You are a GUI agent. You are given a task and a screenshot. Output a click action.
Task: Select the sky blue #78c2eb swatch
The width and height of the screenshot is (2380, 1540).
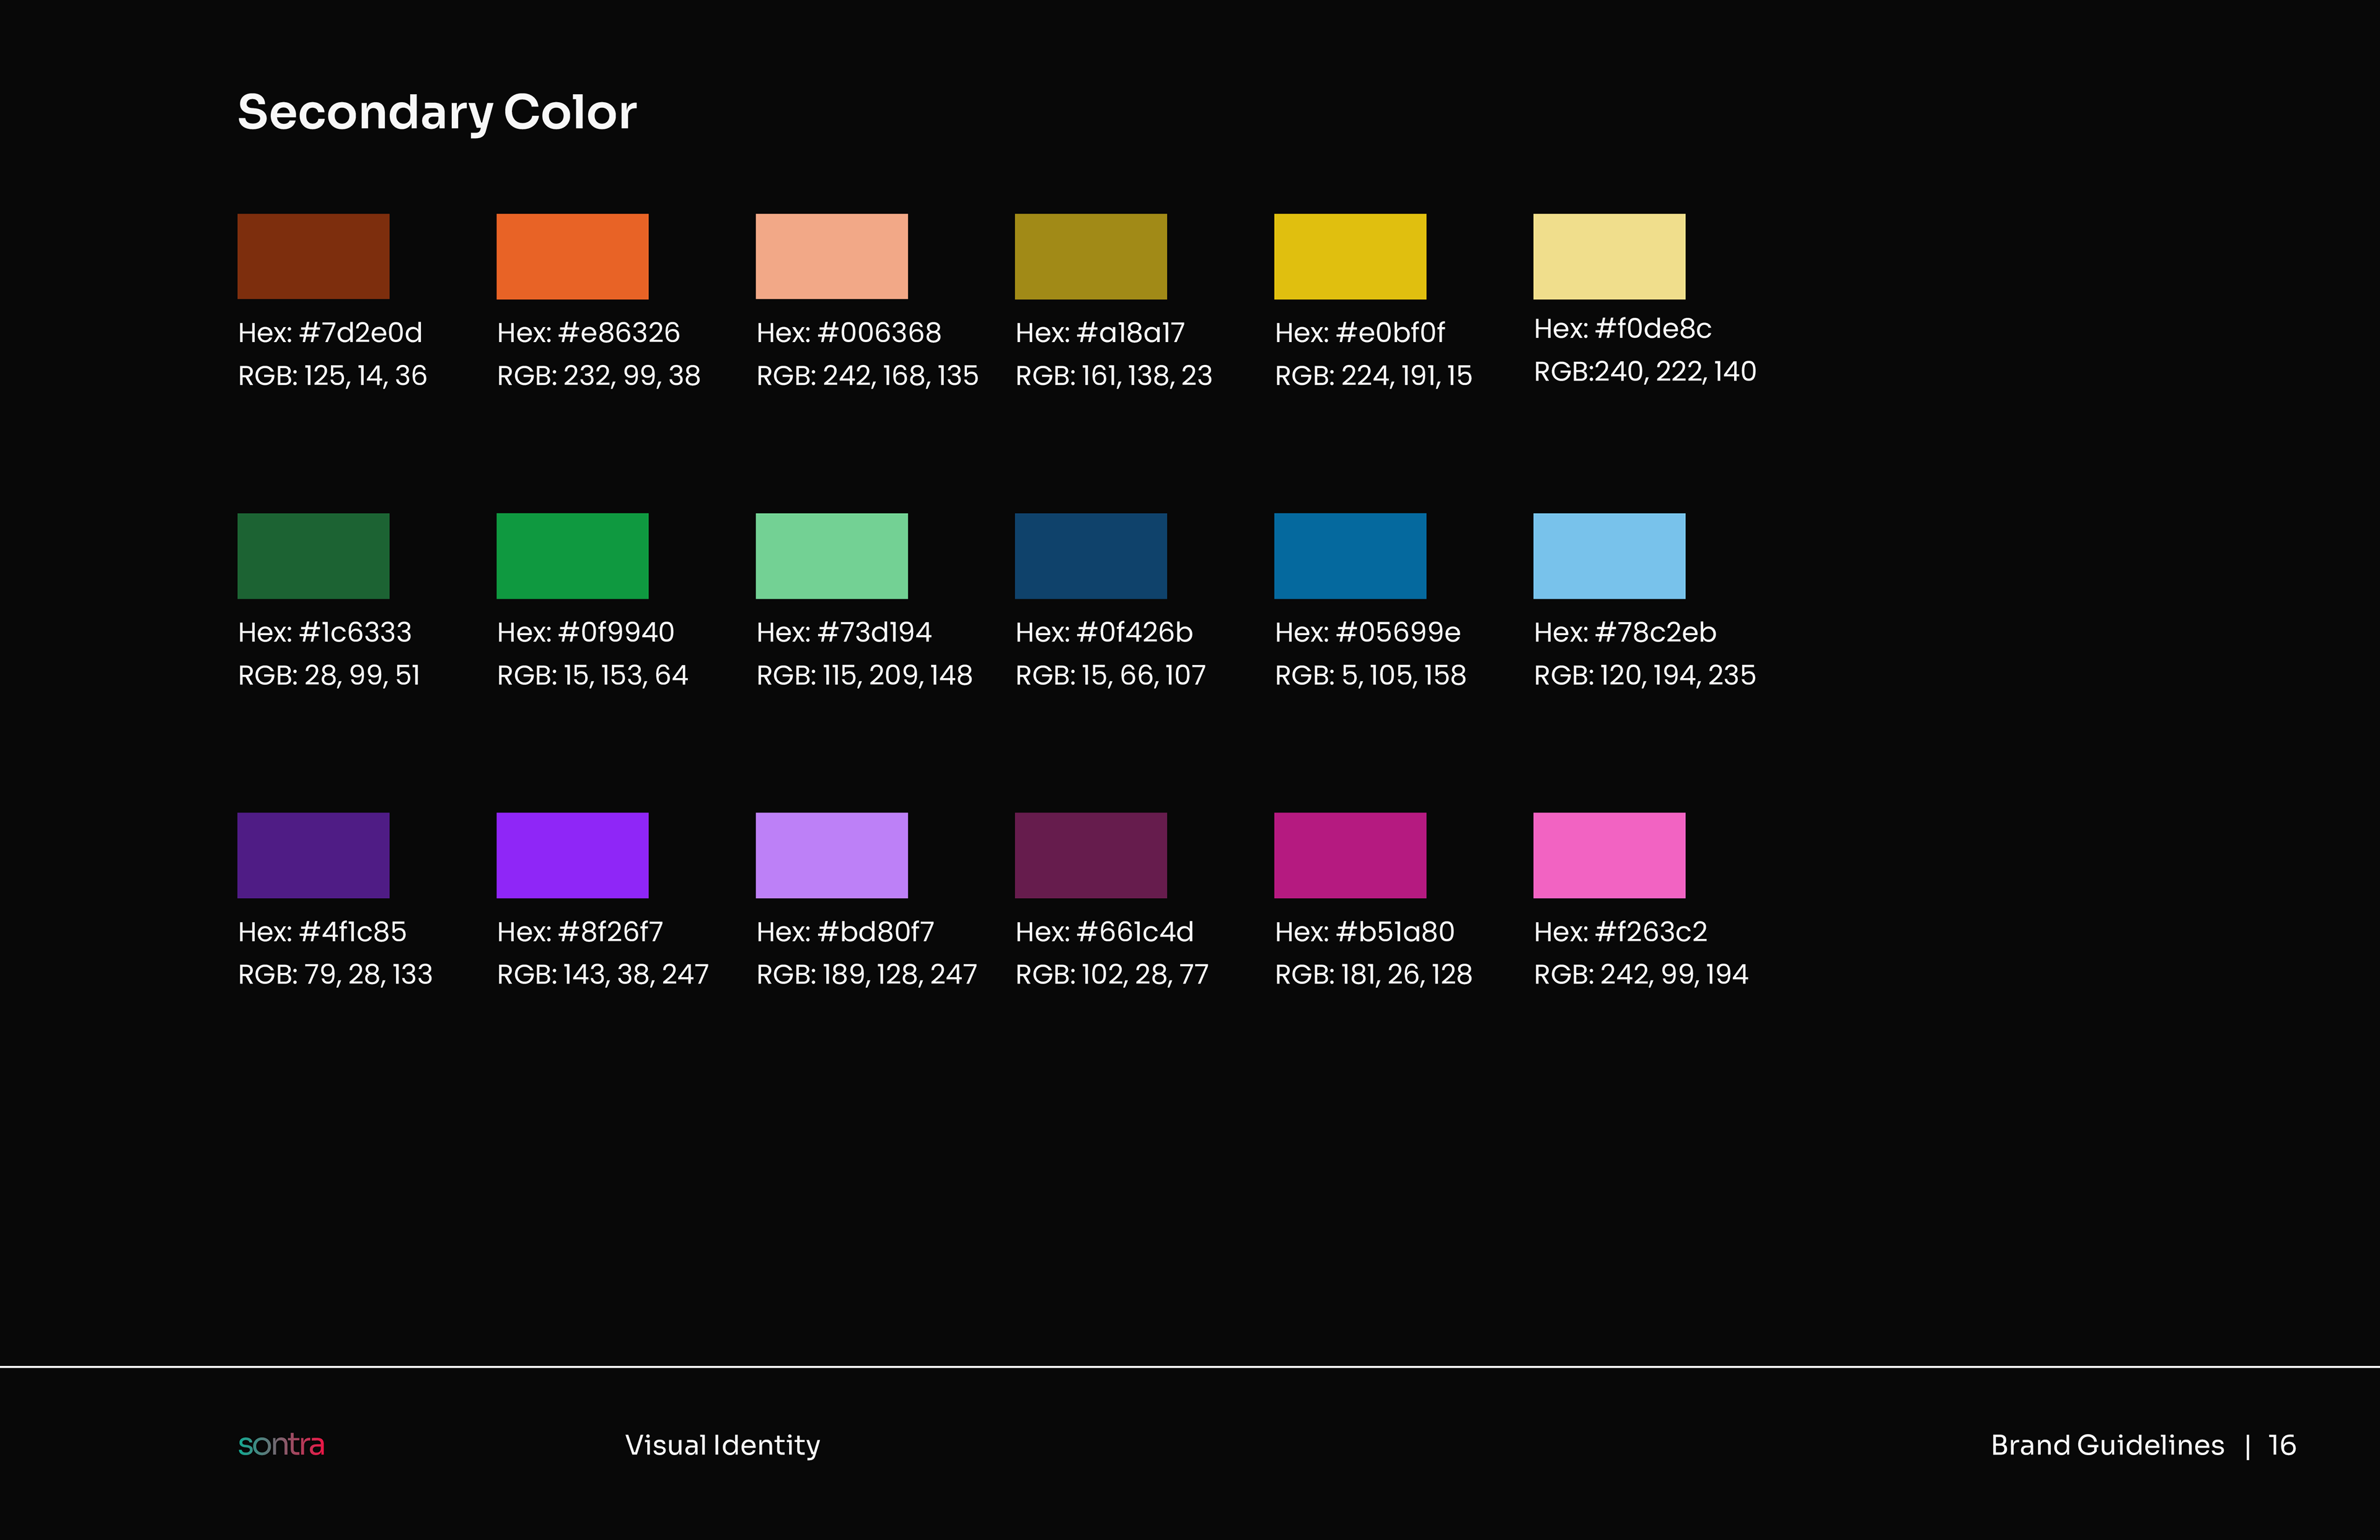(x=1608, y=556)
